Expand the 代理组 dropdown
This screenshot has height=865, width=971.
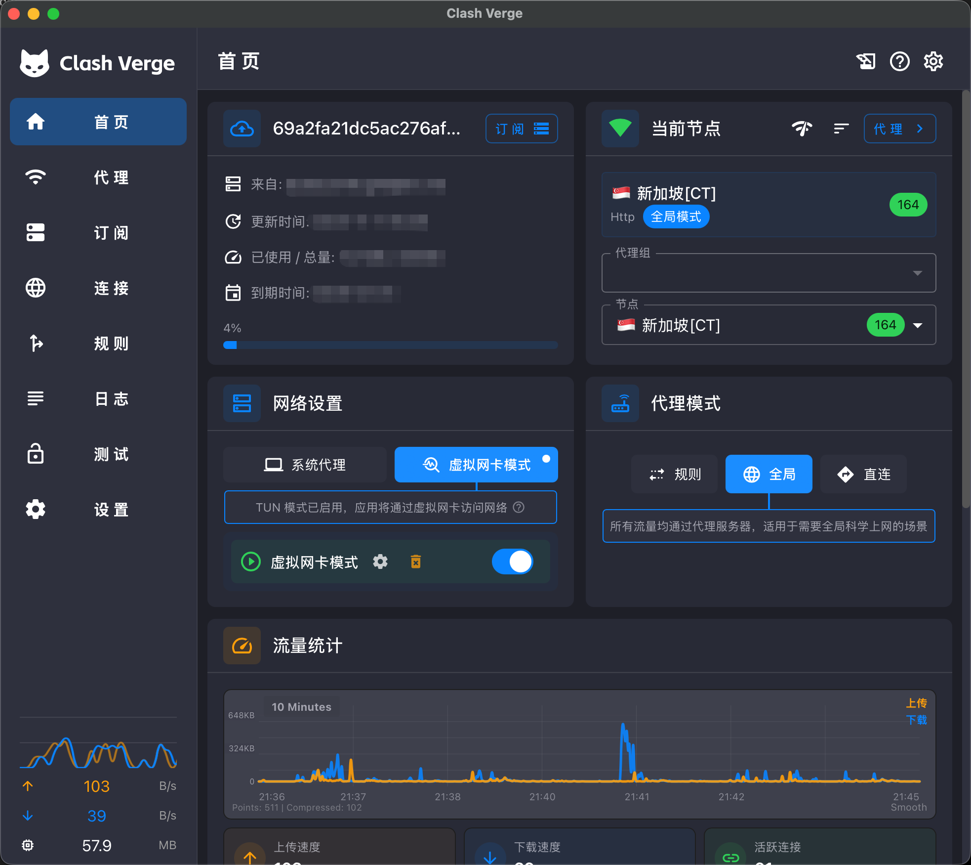click(917, 272)
